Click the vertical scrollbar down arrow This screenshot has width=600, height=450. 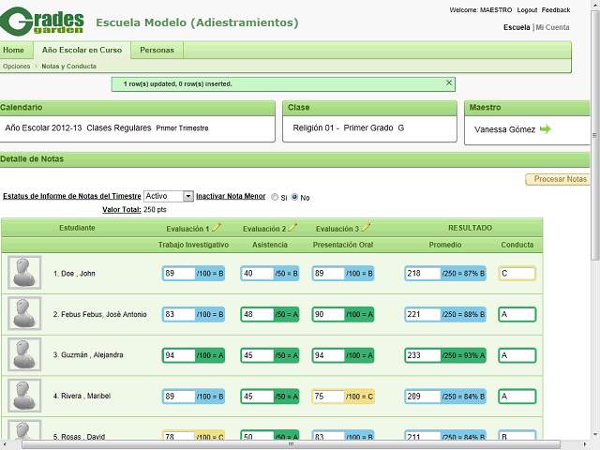pyautogui.click(x=595, y=435)
